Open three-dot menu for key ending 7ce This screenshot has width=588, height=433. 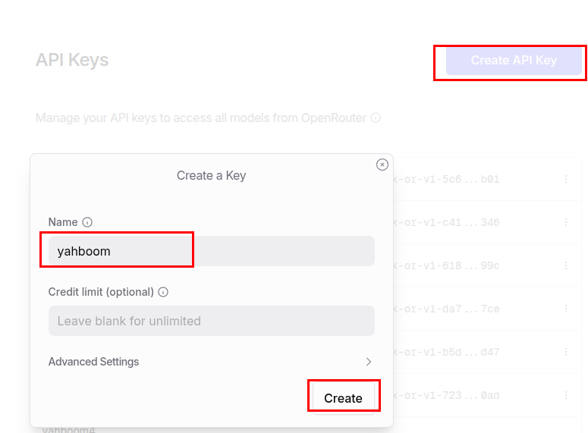point(566,309)
